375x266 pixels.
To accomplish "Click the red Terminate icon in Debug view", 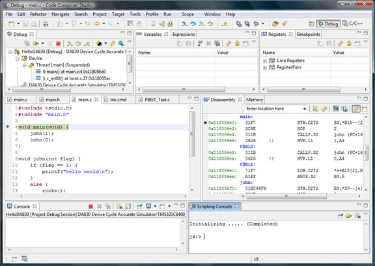I will pos(58,43).
